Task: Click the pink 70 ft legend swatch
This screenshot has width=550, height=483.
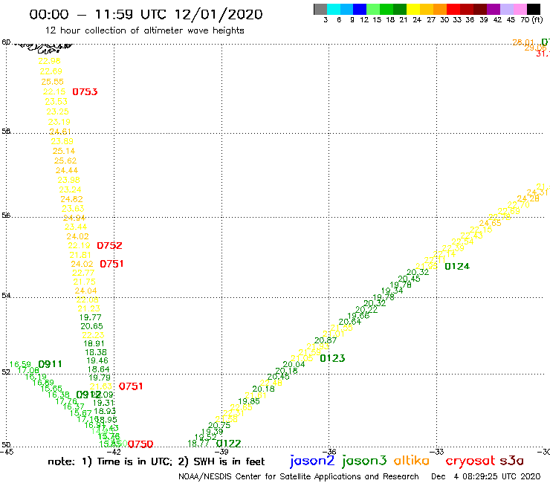Action: click(520, 9)
